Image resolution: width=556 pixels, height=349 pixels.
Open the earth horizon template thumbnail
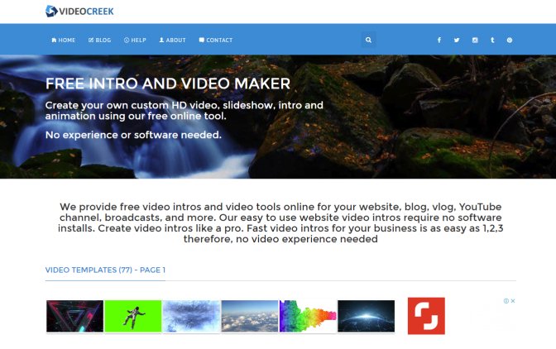tap(366, 316)
